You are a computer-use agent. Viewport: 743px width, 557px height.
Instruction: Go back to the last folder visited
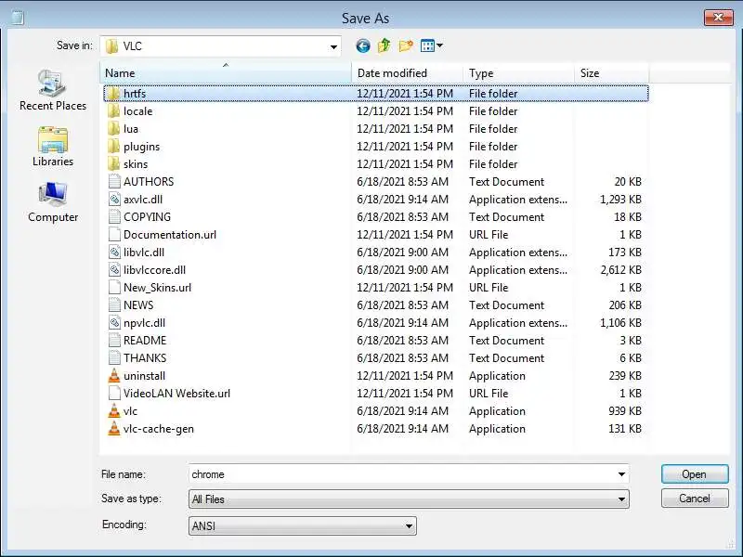click(363, 45)
